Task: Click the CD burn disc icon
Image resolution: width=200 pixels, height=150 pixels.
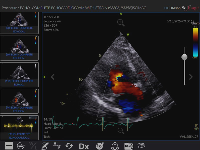Action: [100, 145]
